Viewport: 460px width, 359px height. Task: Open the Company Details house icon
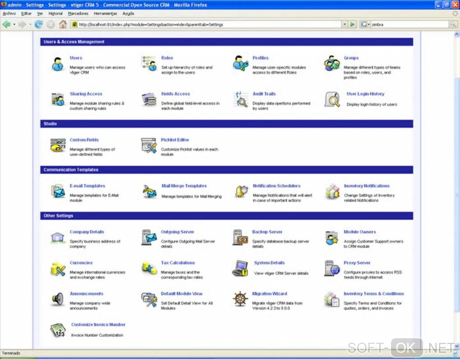[x=58, y=237]
